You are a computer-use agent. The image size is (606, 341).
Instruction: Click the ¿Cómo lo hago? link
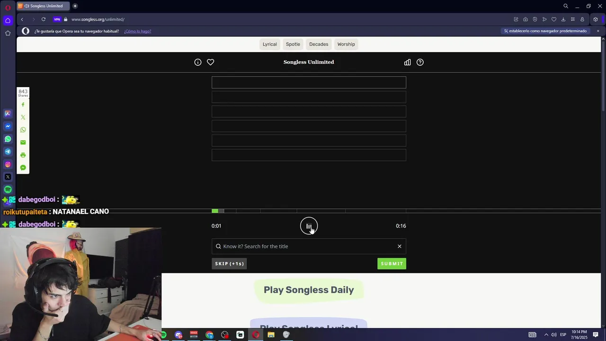click(137, 31)
